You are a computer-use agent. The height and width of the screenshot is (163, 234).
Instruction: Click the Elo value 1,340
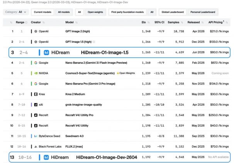146,32
